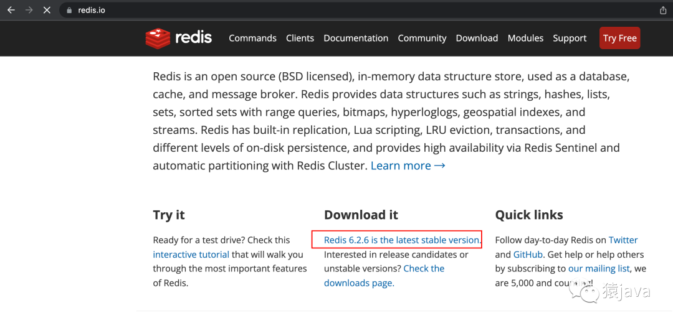Open the Community nav item

(x=422, y=38)
